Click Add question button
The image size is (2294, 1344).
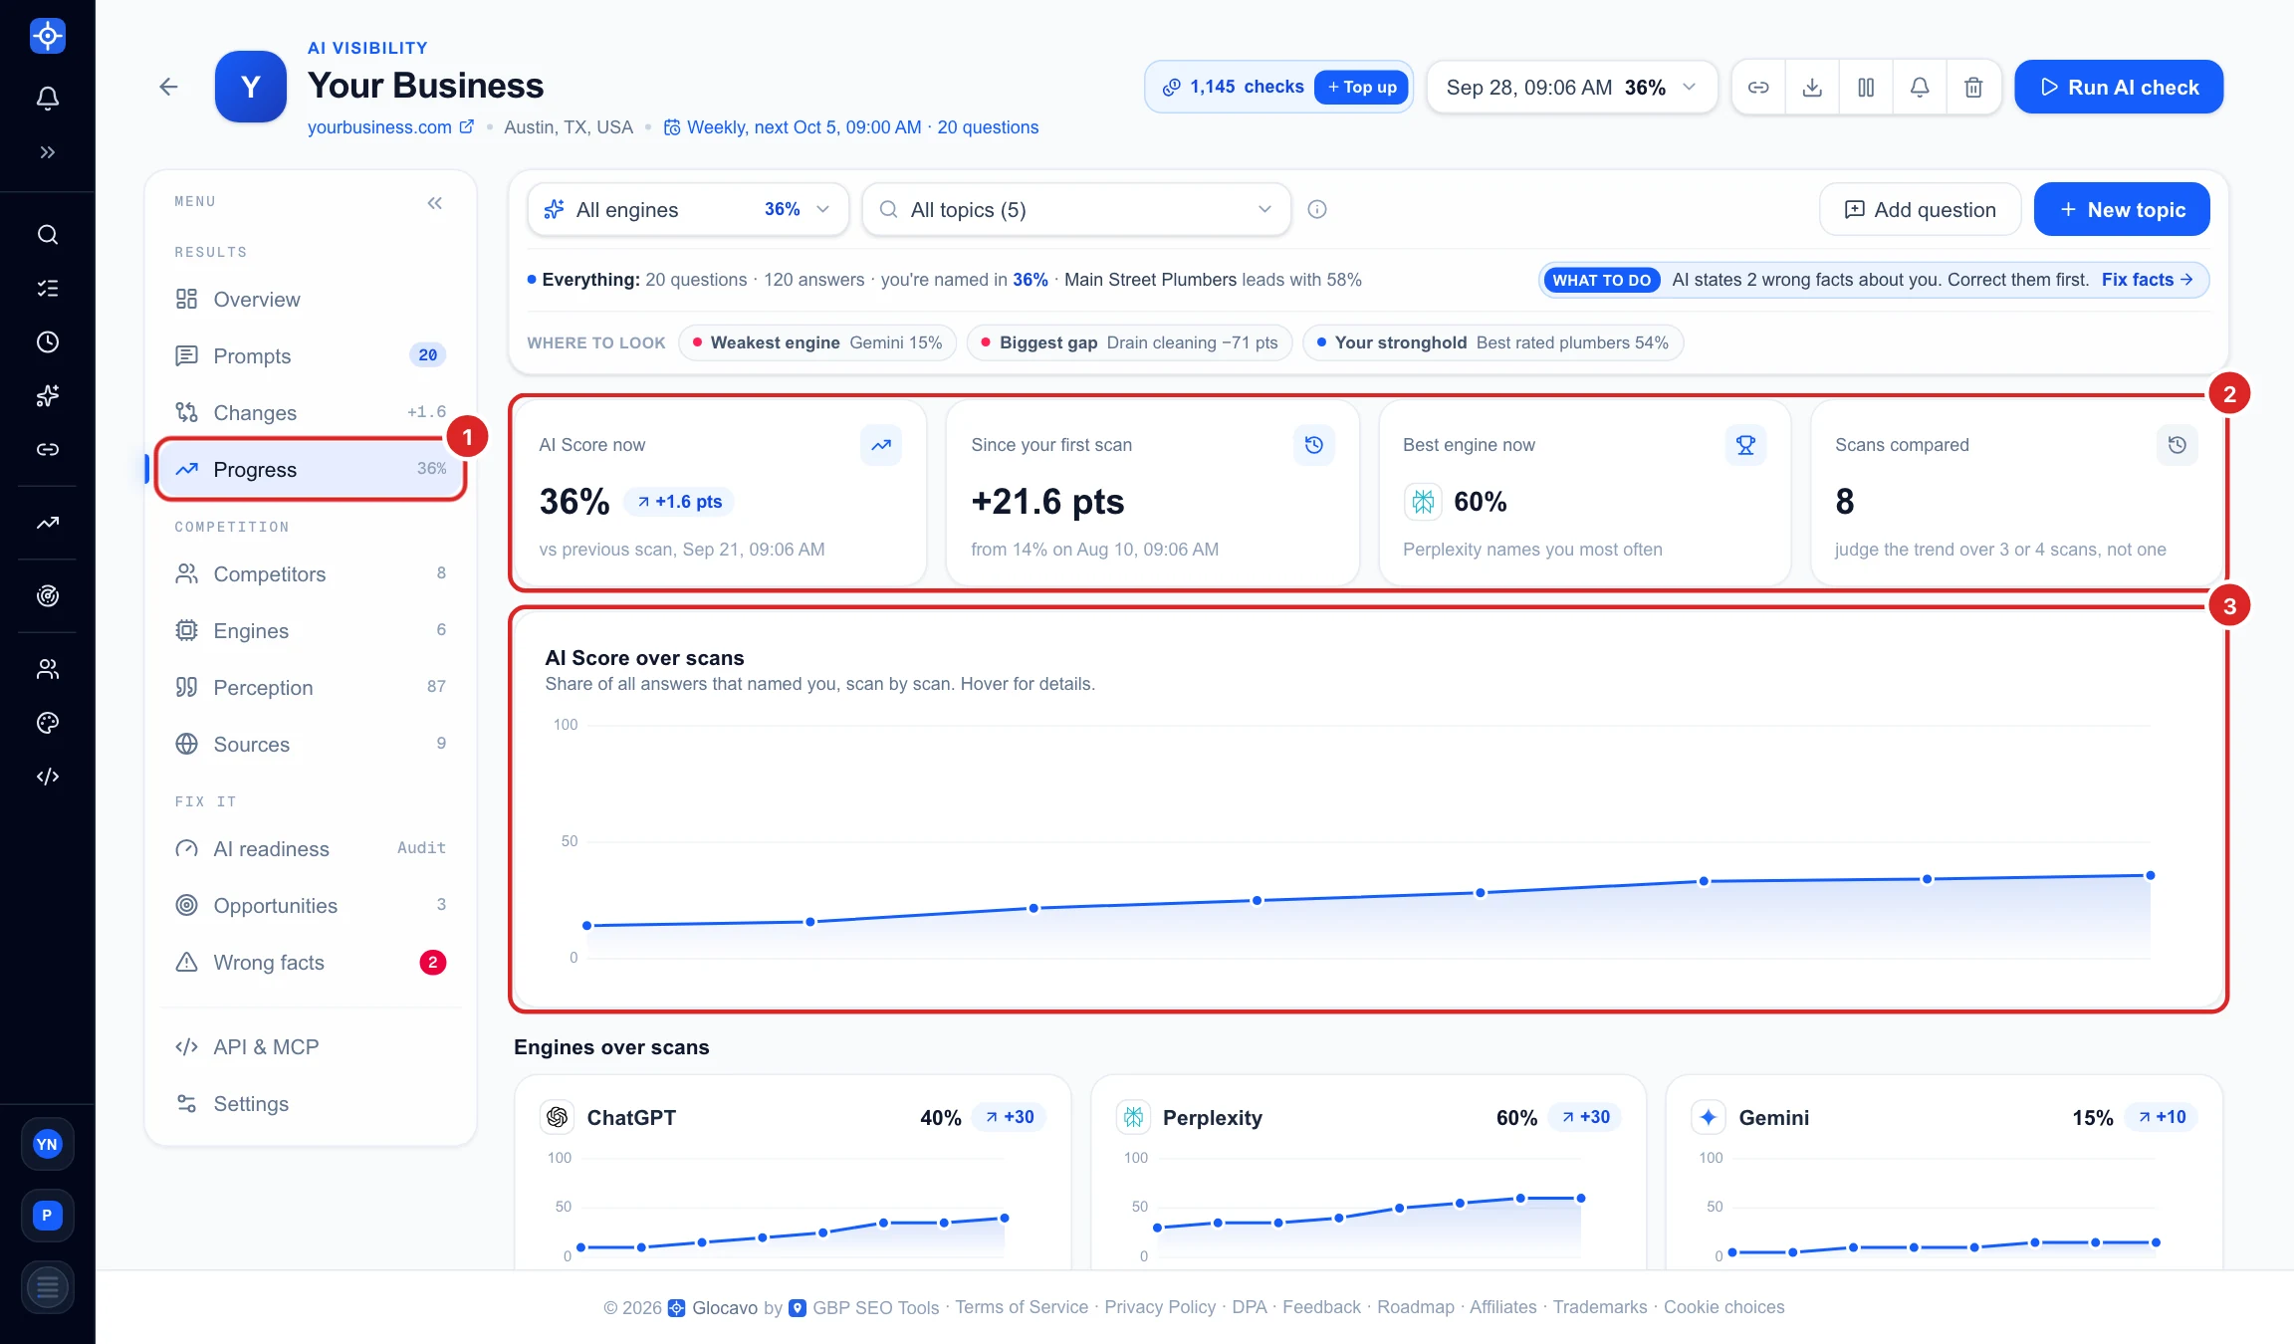click(1920, 209)
